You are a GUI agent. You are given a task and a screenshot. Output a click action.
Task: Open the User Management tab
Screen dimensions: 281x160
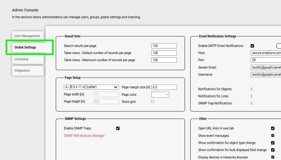(x=28, y=36)
